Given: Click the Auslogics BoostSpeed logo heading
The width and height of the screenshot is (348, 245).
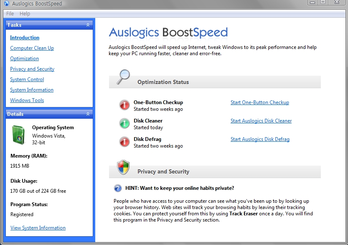Looking at the screenshot, I should (168, 33).
